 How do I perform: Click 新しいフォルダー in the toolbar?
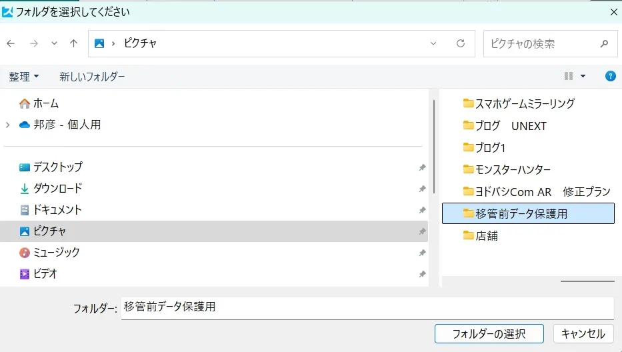point(92,77)
